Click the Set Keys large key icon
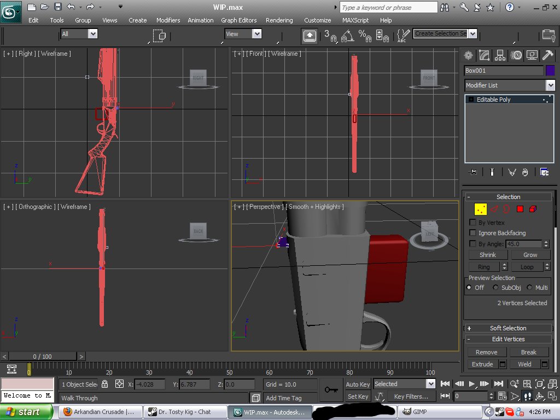Viewport: 560px width, 420px height. tap(330, 389)
